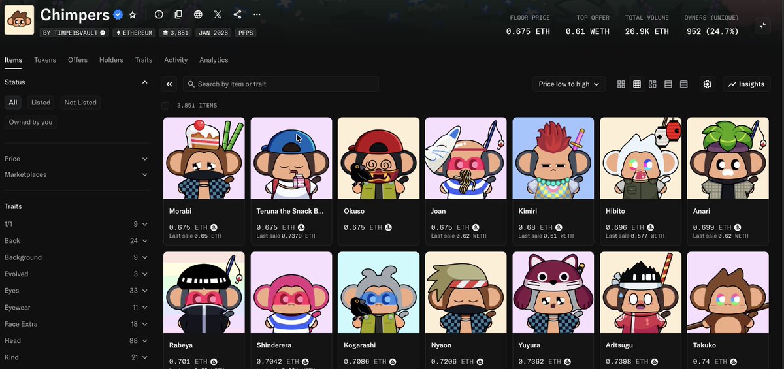Switch to compact grid view
Viewport: 784px width, 369px height.
[x=637, y=84]
